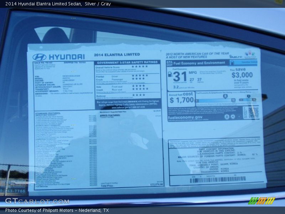This screenshot has width=285, height=214.
Task: Click the smog rating bar
Action: (x=248, y=100)
